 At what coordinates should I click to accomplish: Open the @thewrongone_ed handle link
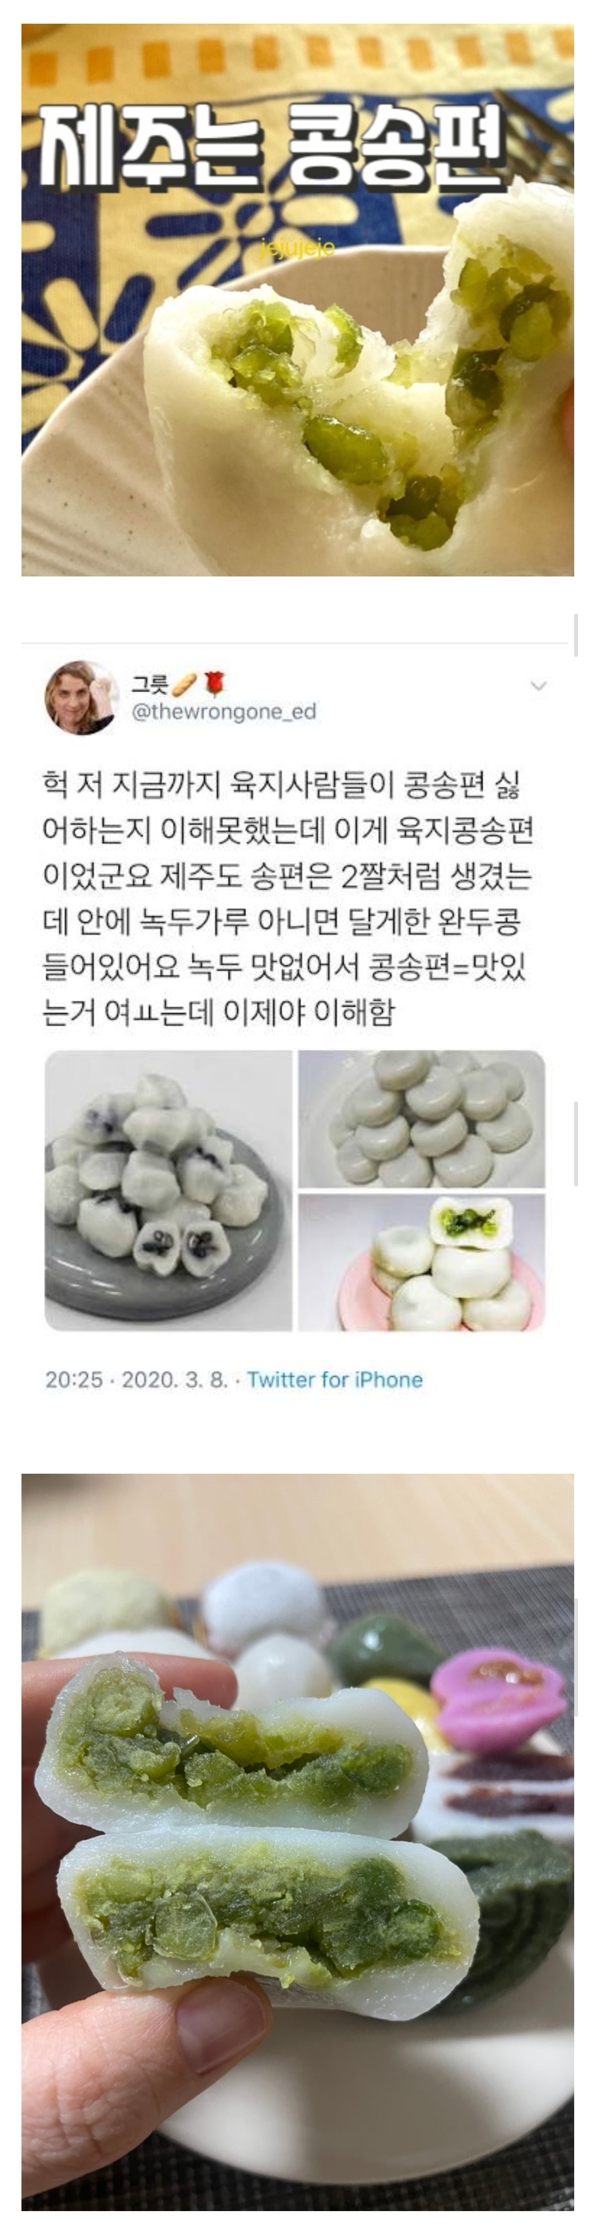pyautogui.click(x=223, y=712)
